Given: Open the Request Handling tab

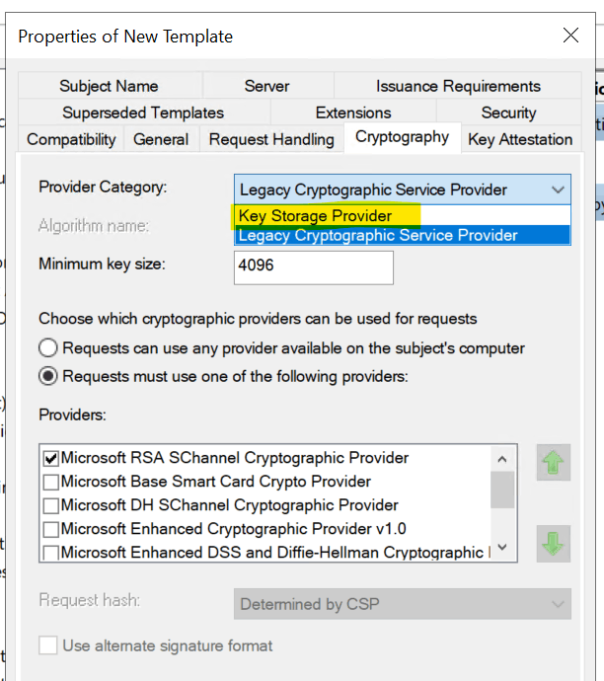Looking at the screenshot, I should [x=271, y=139].
